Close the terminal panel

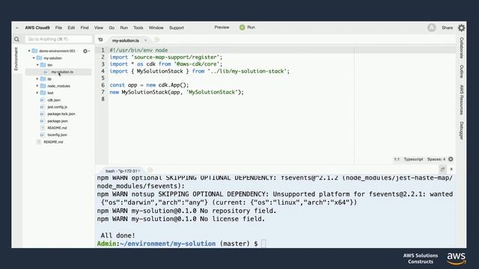451,170
